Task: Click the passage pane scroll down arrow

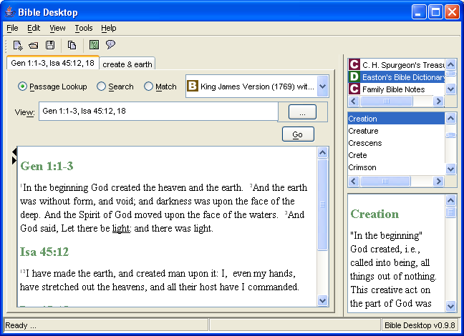Action: click(322, 300)
